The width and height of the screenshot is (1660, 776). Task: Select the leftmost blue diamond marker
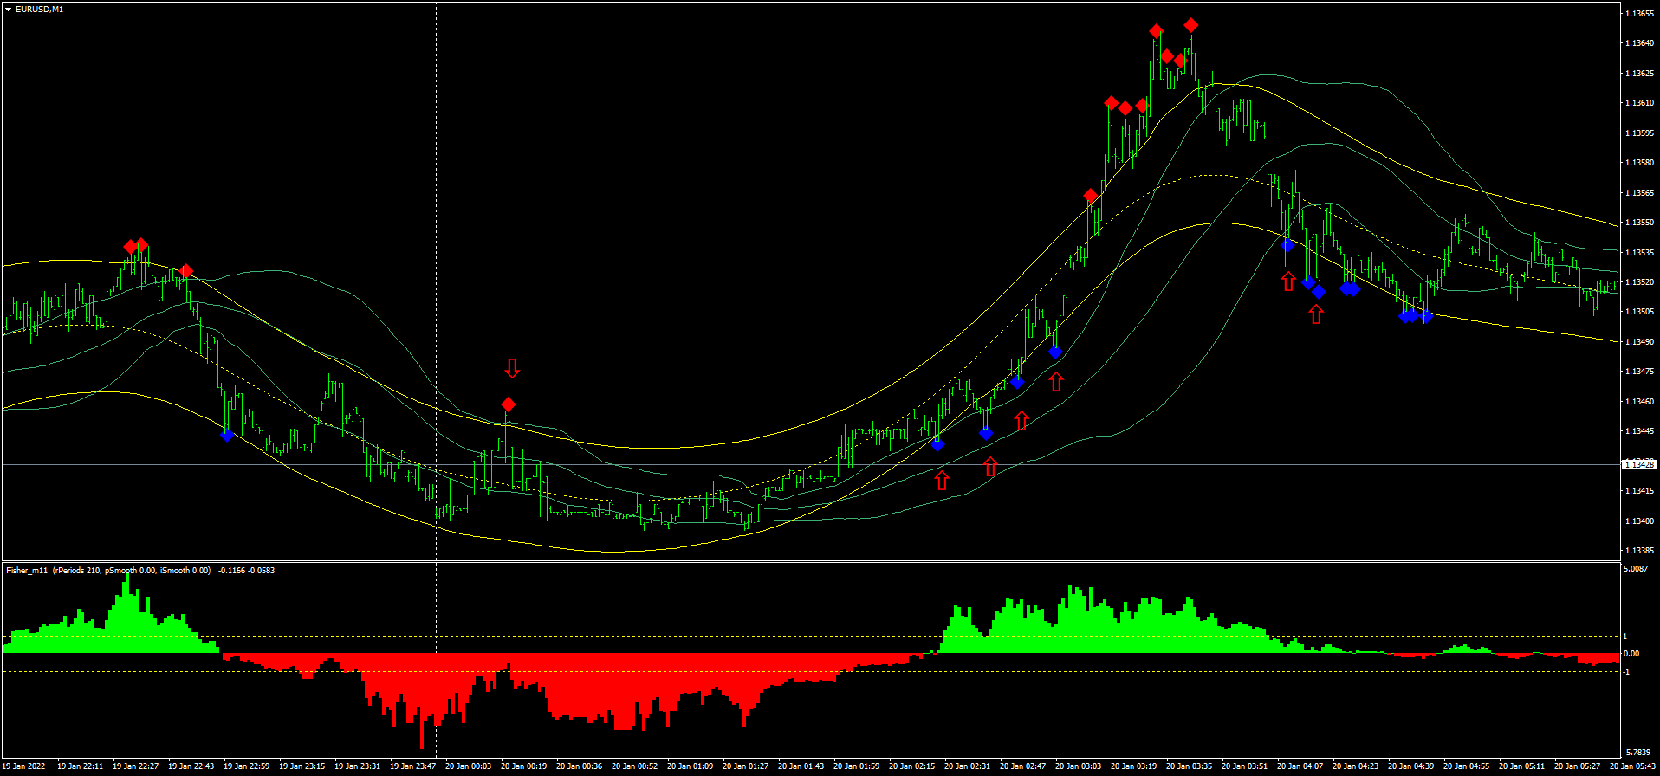pyautogui.click(x=227, y=435)
